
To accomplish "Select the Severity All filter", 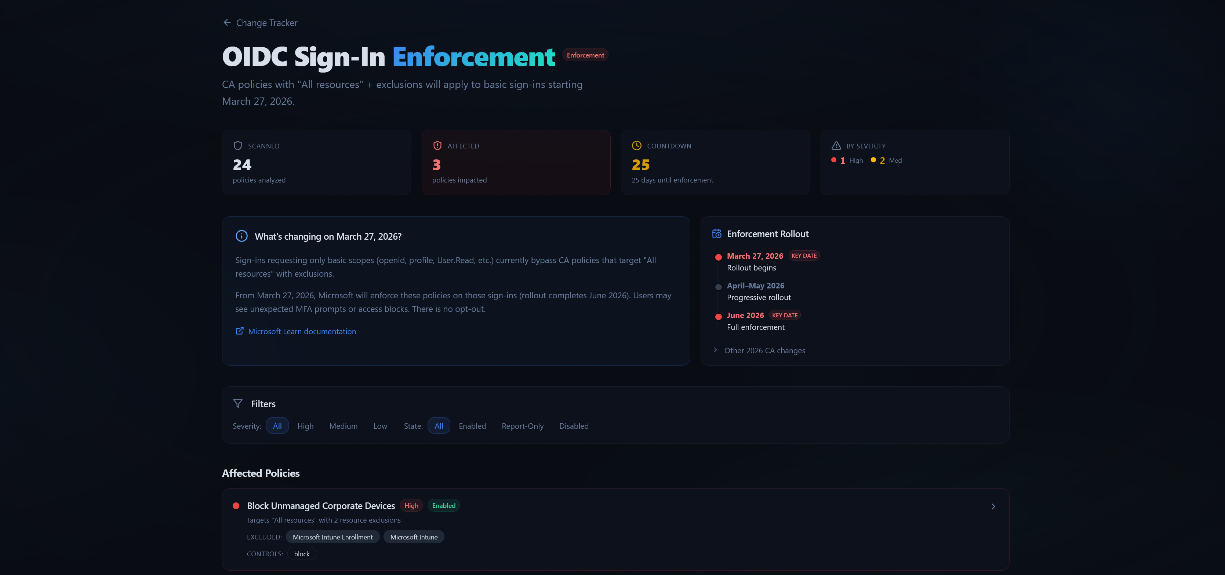I will [x=277, y=426].
